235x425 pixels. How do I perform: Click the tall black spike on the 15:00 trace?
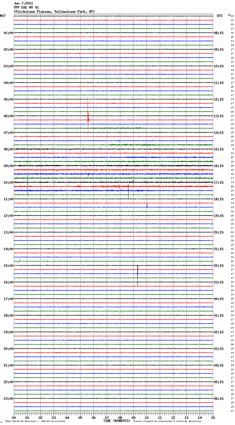coord(138,275)
